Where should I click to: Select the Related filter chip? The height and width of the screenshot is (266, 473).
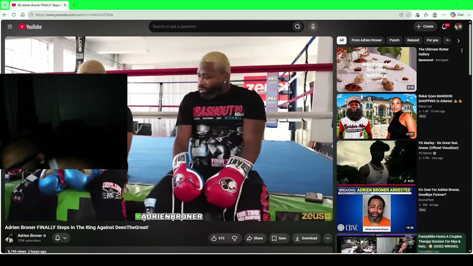413,40
